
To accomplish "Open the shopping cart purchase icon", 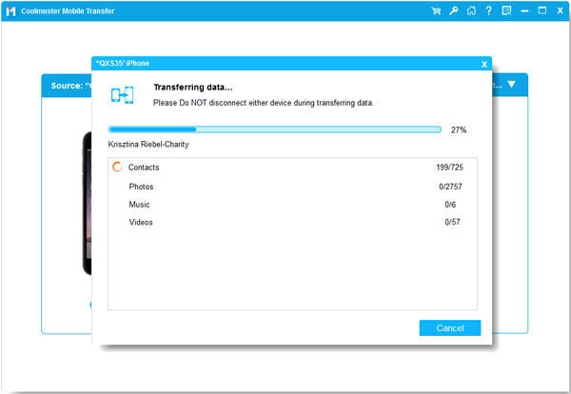I will tap(436, 10).
